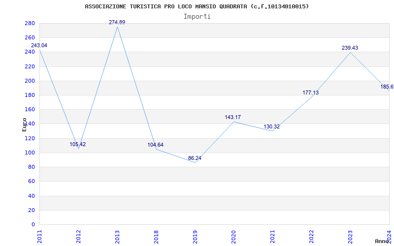The image size is (394, 246).
Task: Click the 2013 x-axis year label
Action: pyautogui.click(x=117, y=237)
